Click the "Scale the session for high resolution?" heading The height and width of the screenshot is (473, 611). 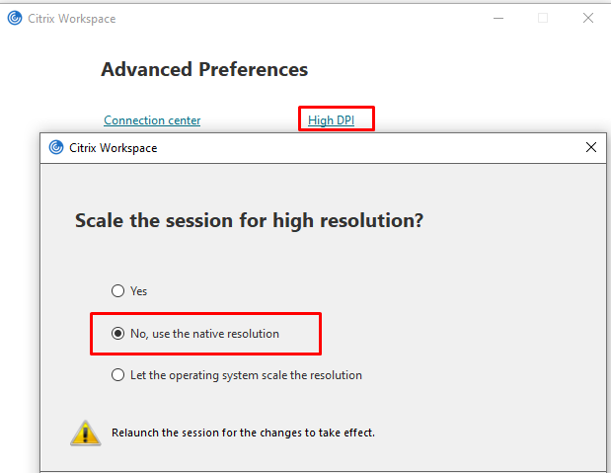(x=249, y=220)
